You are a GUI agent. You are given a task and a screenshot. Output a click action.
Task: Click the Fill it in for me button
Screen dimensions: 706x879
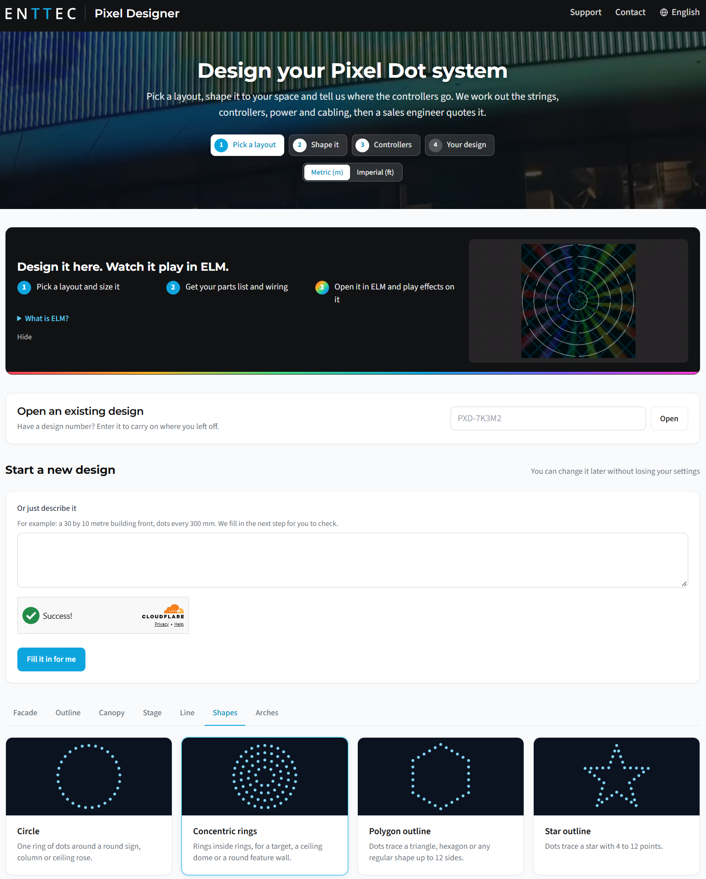pyautogui.click(x=51, y=659)
